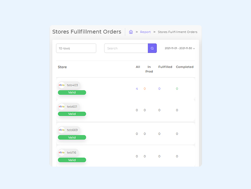Click the Valid badge under teb116
The height and width of the screenshot is (189, 251).
tap(72, 160)
